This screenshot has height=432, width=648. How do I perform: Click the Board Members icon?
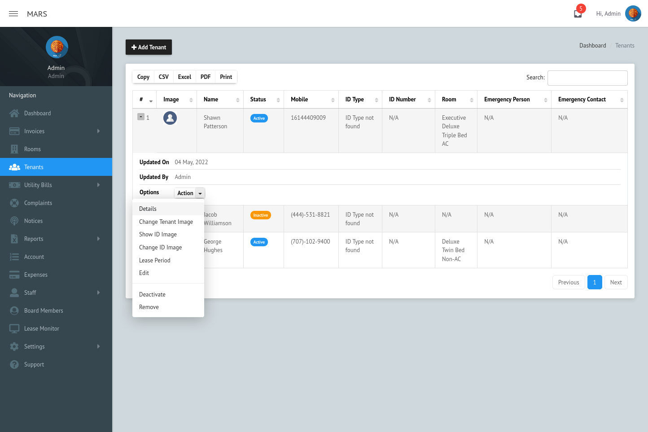pos(14,310)
